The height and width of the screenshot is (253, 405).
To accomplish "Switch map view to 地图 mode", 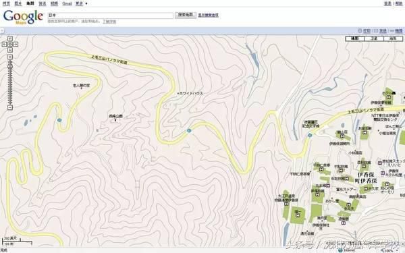I will [x=355, y=38].
